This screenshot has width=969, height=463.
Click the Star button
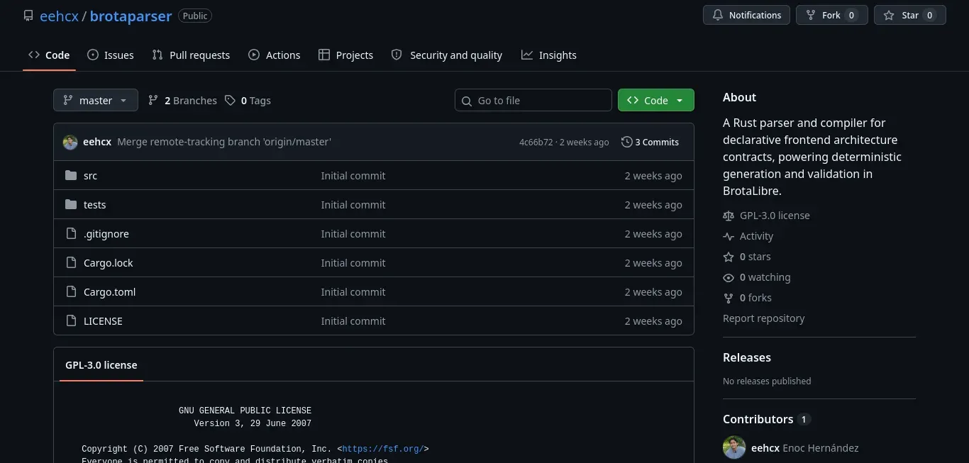coord(910,15)
